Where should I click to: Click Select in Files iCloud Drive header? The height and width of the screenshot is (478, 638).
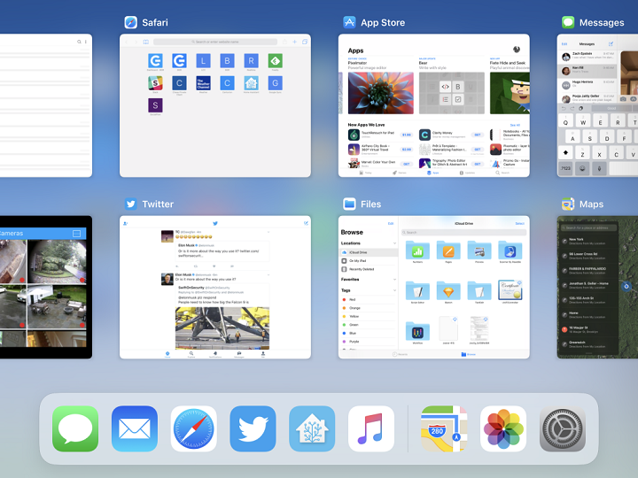point(519,224)
